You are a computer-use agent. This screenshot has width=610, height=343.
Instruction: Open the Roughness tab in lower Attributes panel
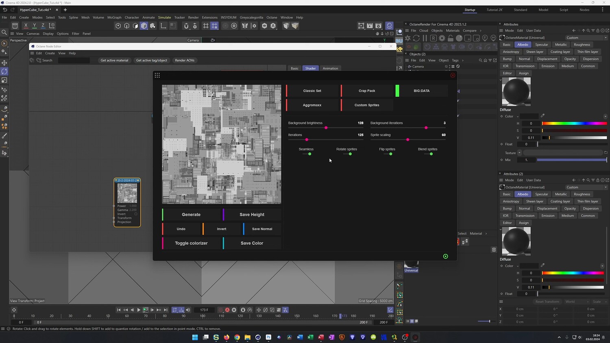click(582, 194)
